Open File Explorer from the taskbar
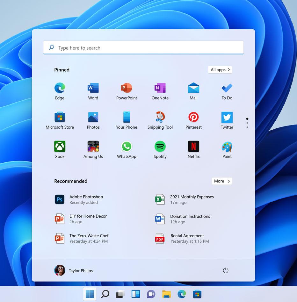Screen dimensions: 297x302 [x=166, y=294]
